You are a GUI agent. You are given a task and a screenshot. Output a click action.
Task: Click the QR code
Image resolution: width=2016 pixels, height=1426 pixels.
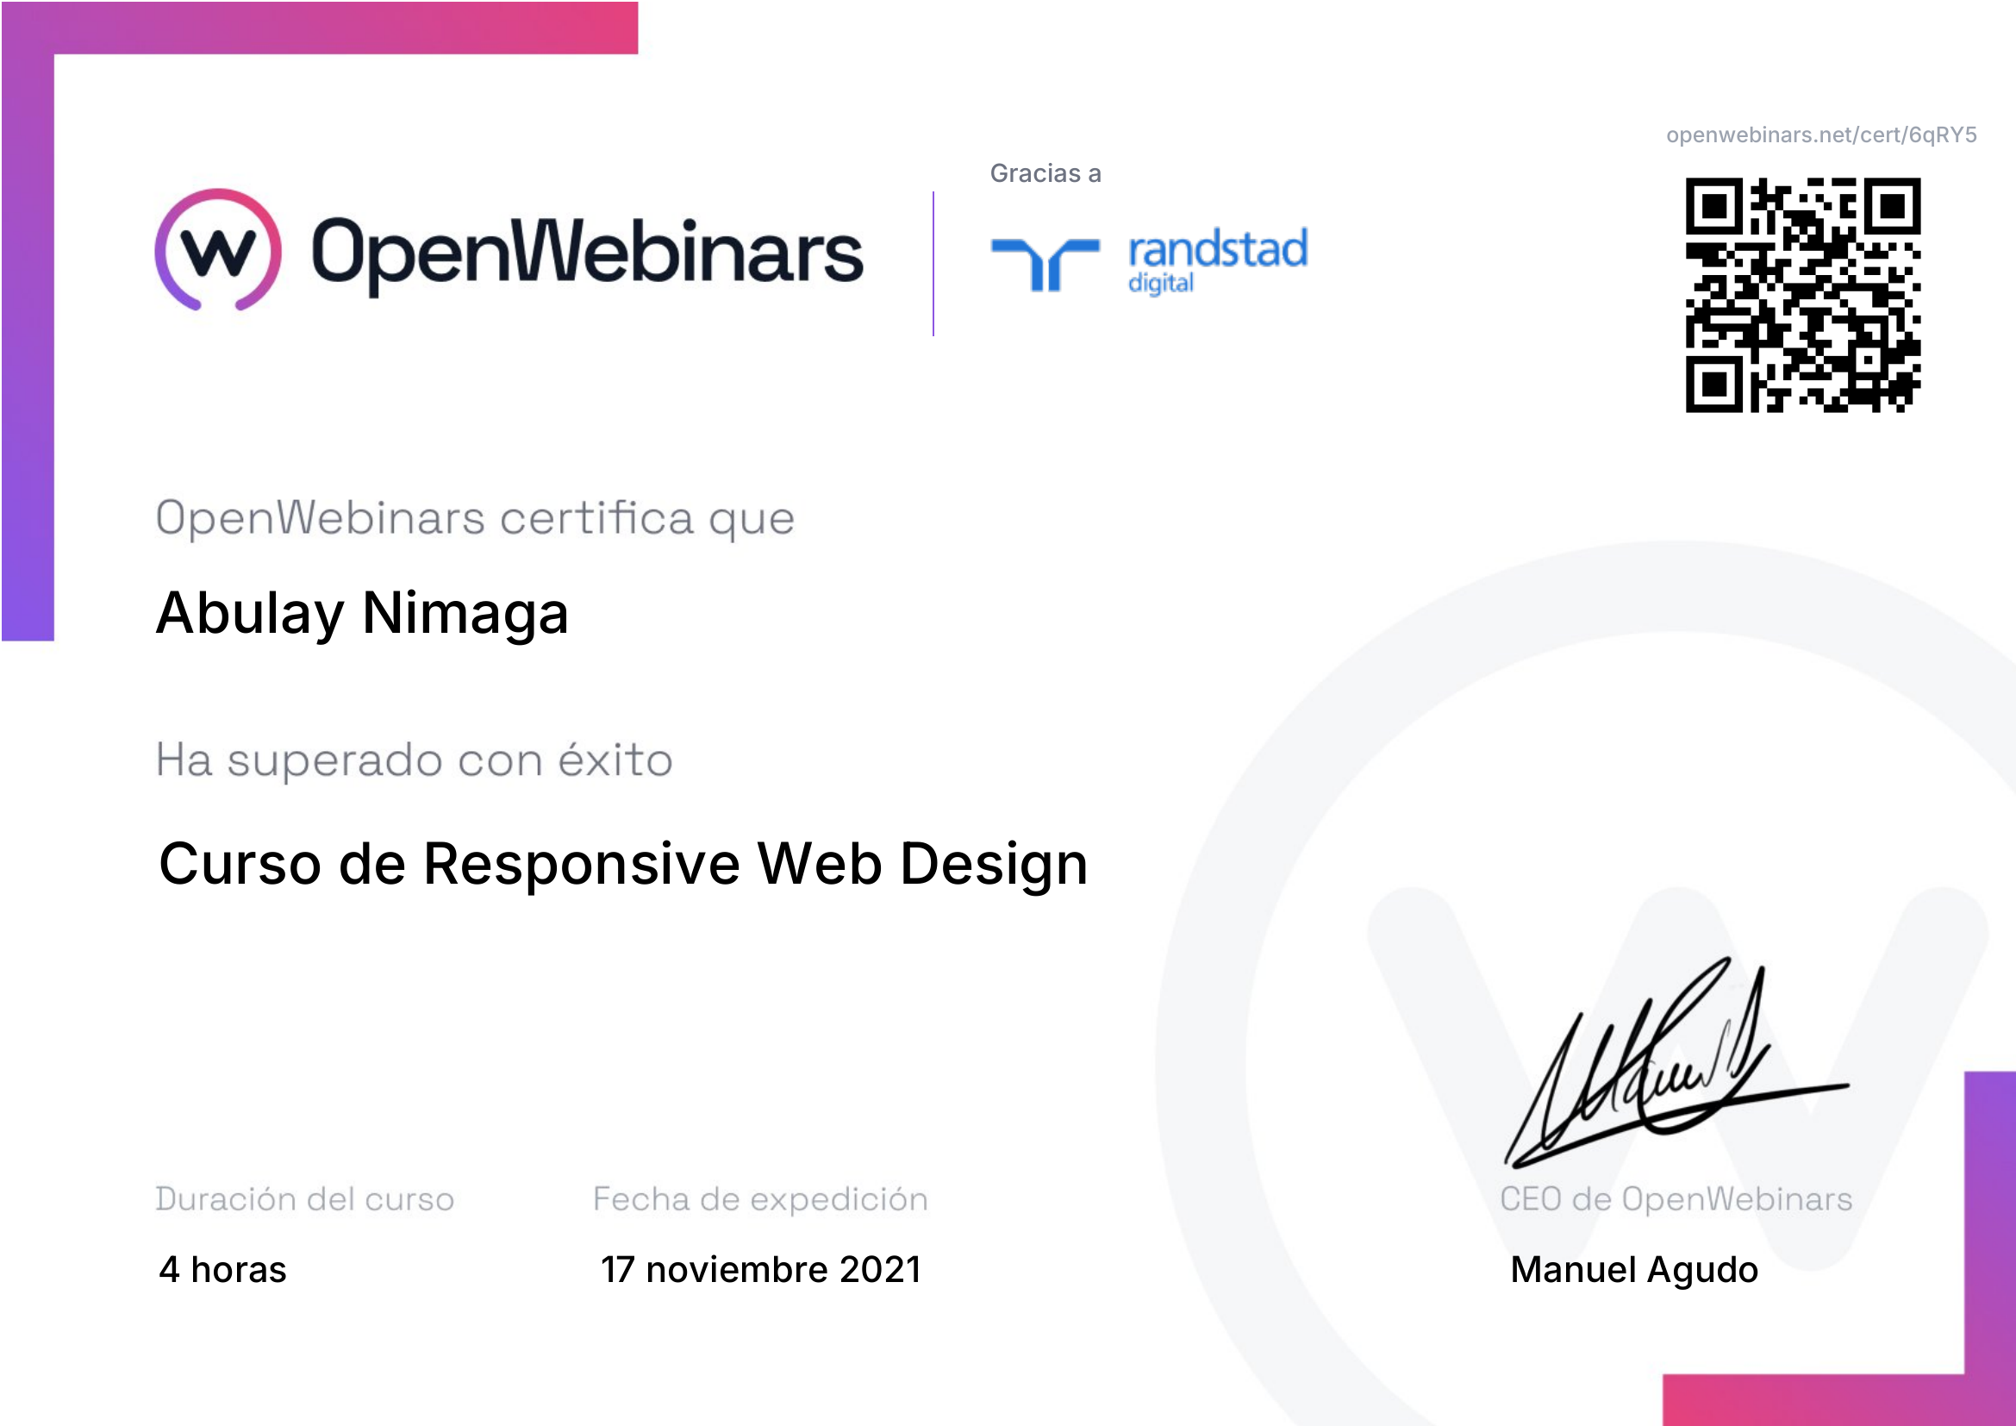(1802, 295)
